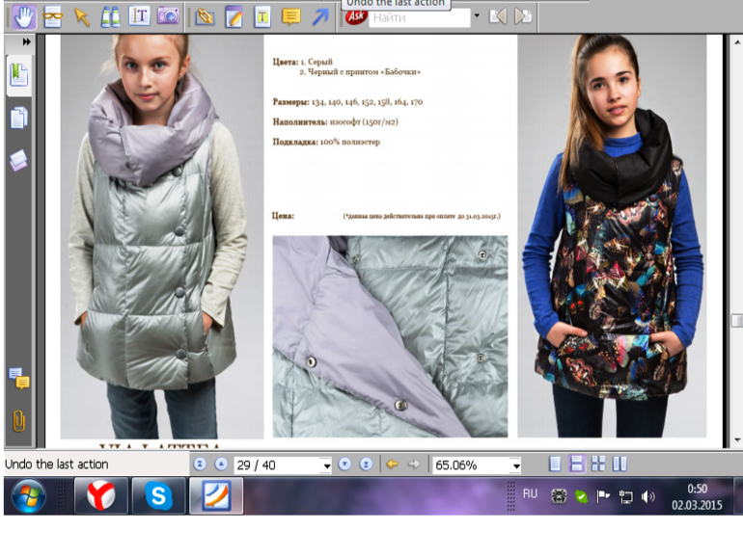Activate the Select Text tool
Image resolution: width=743 pixels, height=557 pixels.
click(x=139, y=16)
